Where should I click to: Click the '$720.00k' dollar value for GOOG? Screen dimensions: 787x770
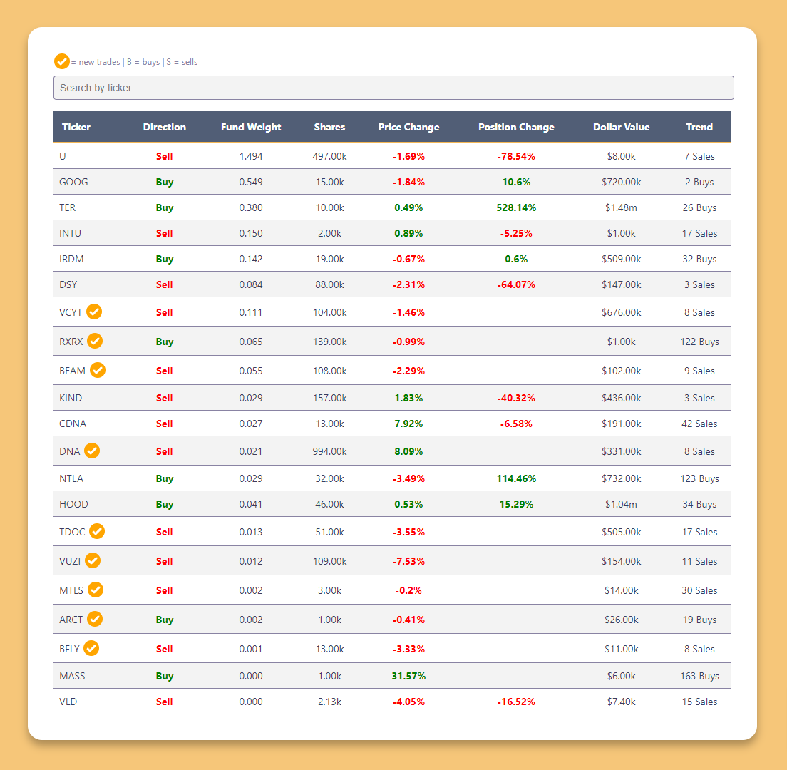(622, 182)
